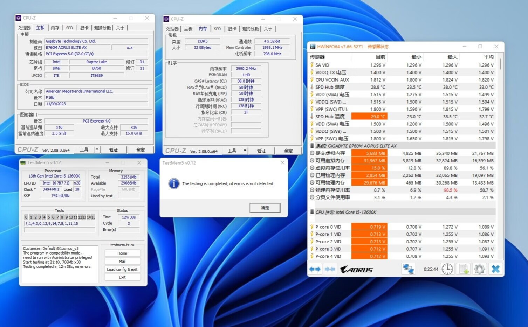Click 3990.2 MHz 内存频率 value field
The width and height of the screenshot is (528, 327).
(x=246, y=69)
